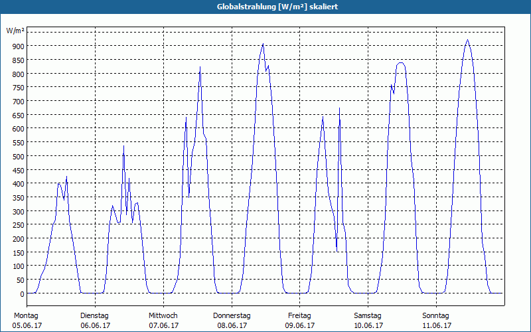Click the 900 value on y-axis
The width and height of the screenshot is (531, 332).
click(19, 46)
